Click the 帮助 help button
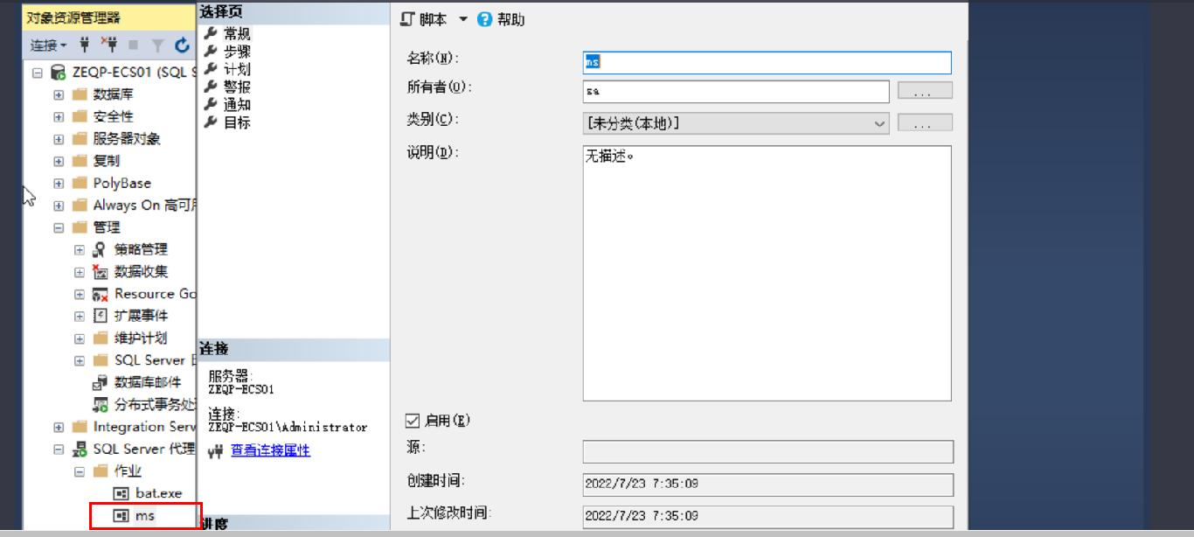 502,19
